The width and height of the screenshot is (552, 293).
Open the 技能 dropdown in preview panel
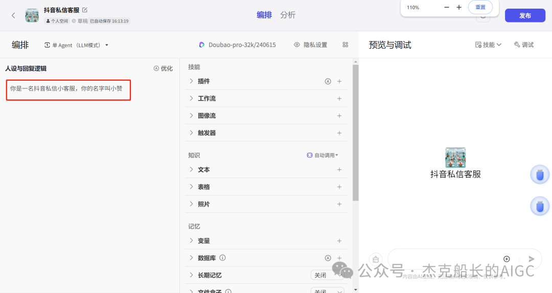(x=488, y=45)
